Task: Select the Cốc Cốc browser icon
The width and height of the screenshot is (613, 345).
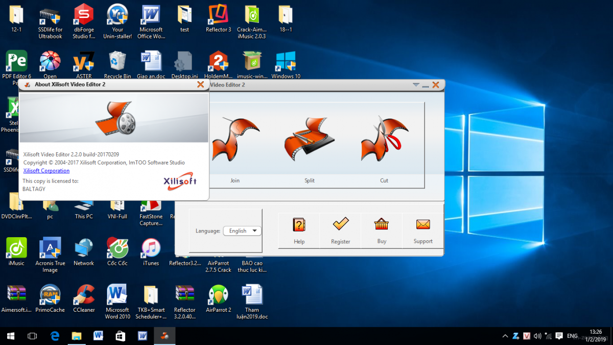Action: 117,252
